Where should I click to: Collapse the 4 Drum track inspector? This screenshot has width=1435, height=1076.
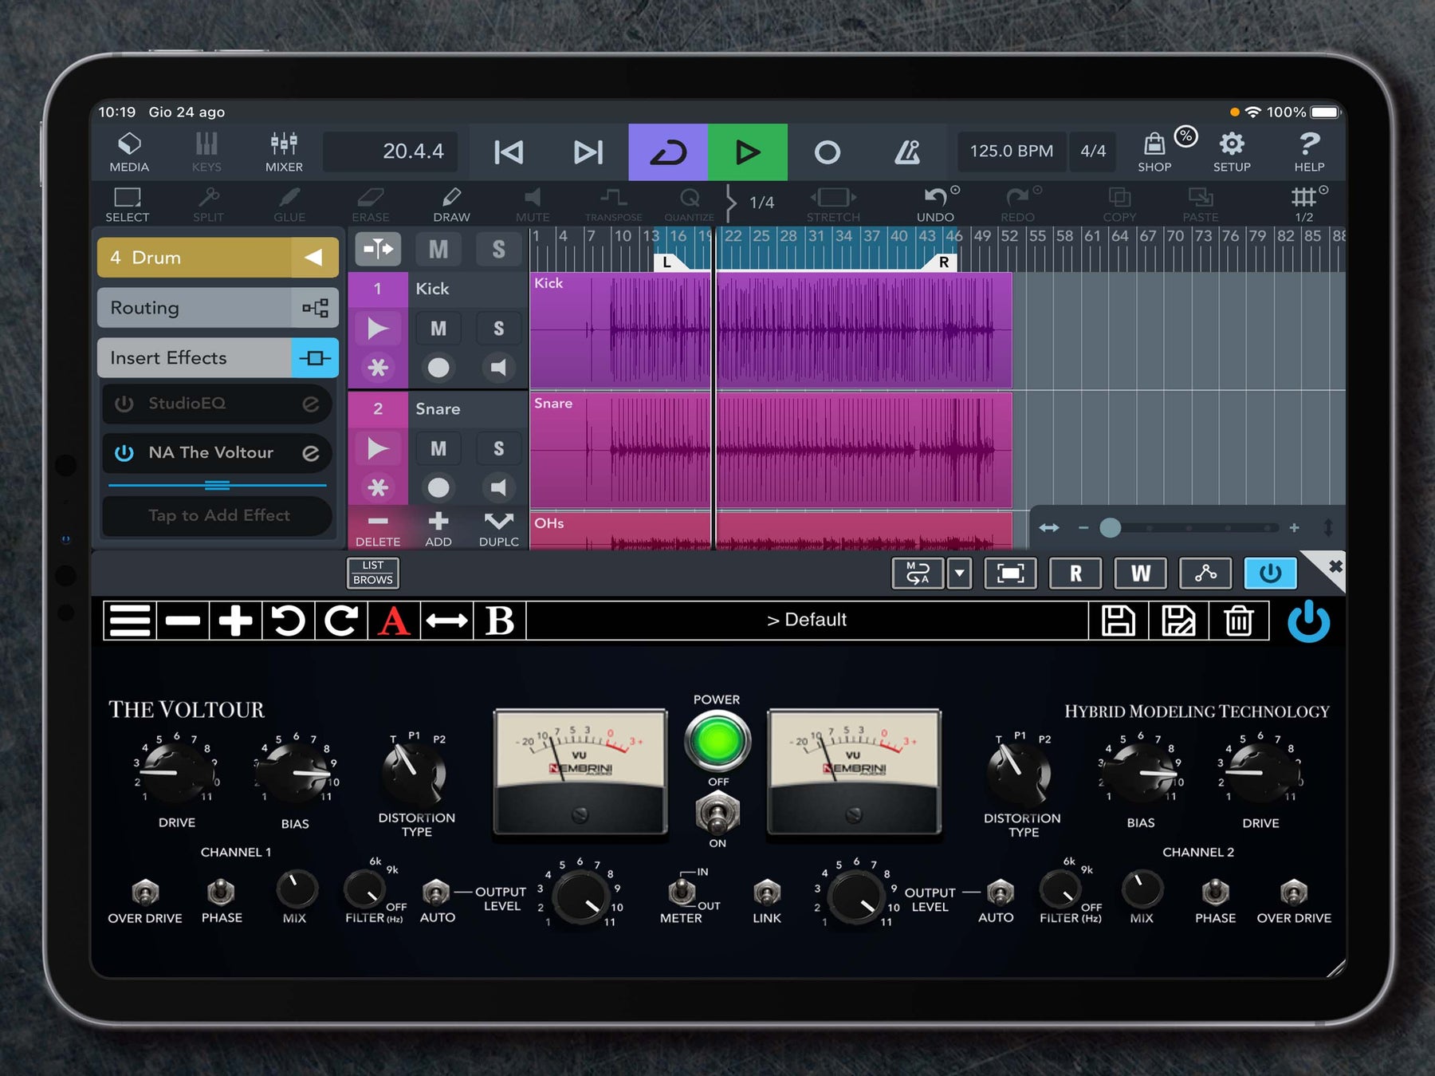[x=314, y=258]
